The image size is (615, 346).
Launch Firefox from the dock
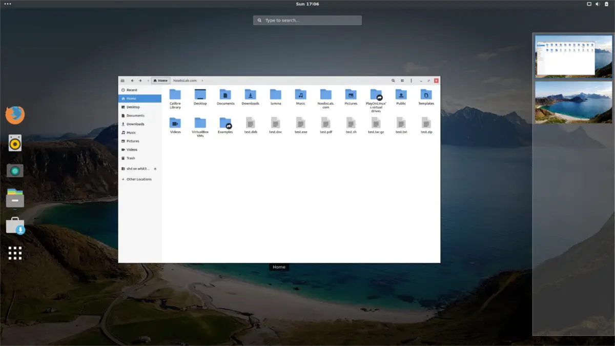point(15,115)
